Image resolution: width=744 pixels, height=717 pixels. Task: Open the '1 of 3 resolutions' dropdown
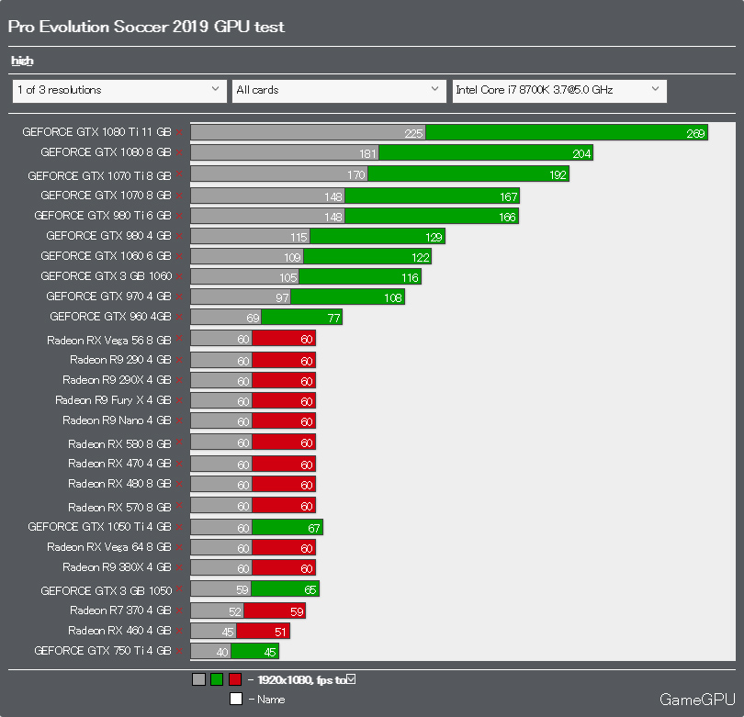(x=119, y=91)
